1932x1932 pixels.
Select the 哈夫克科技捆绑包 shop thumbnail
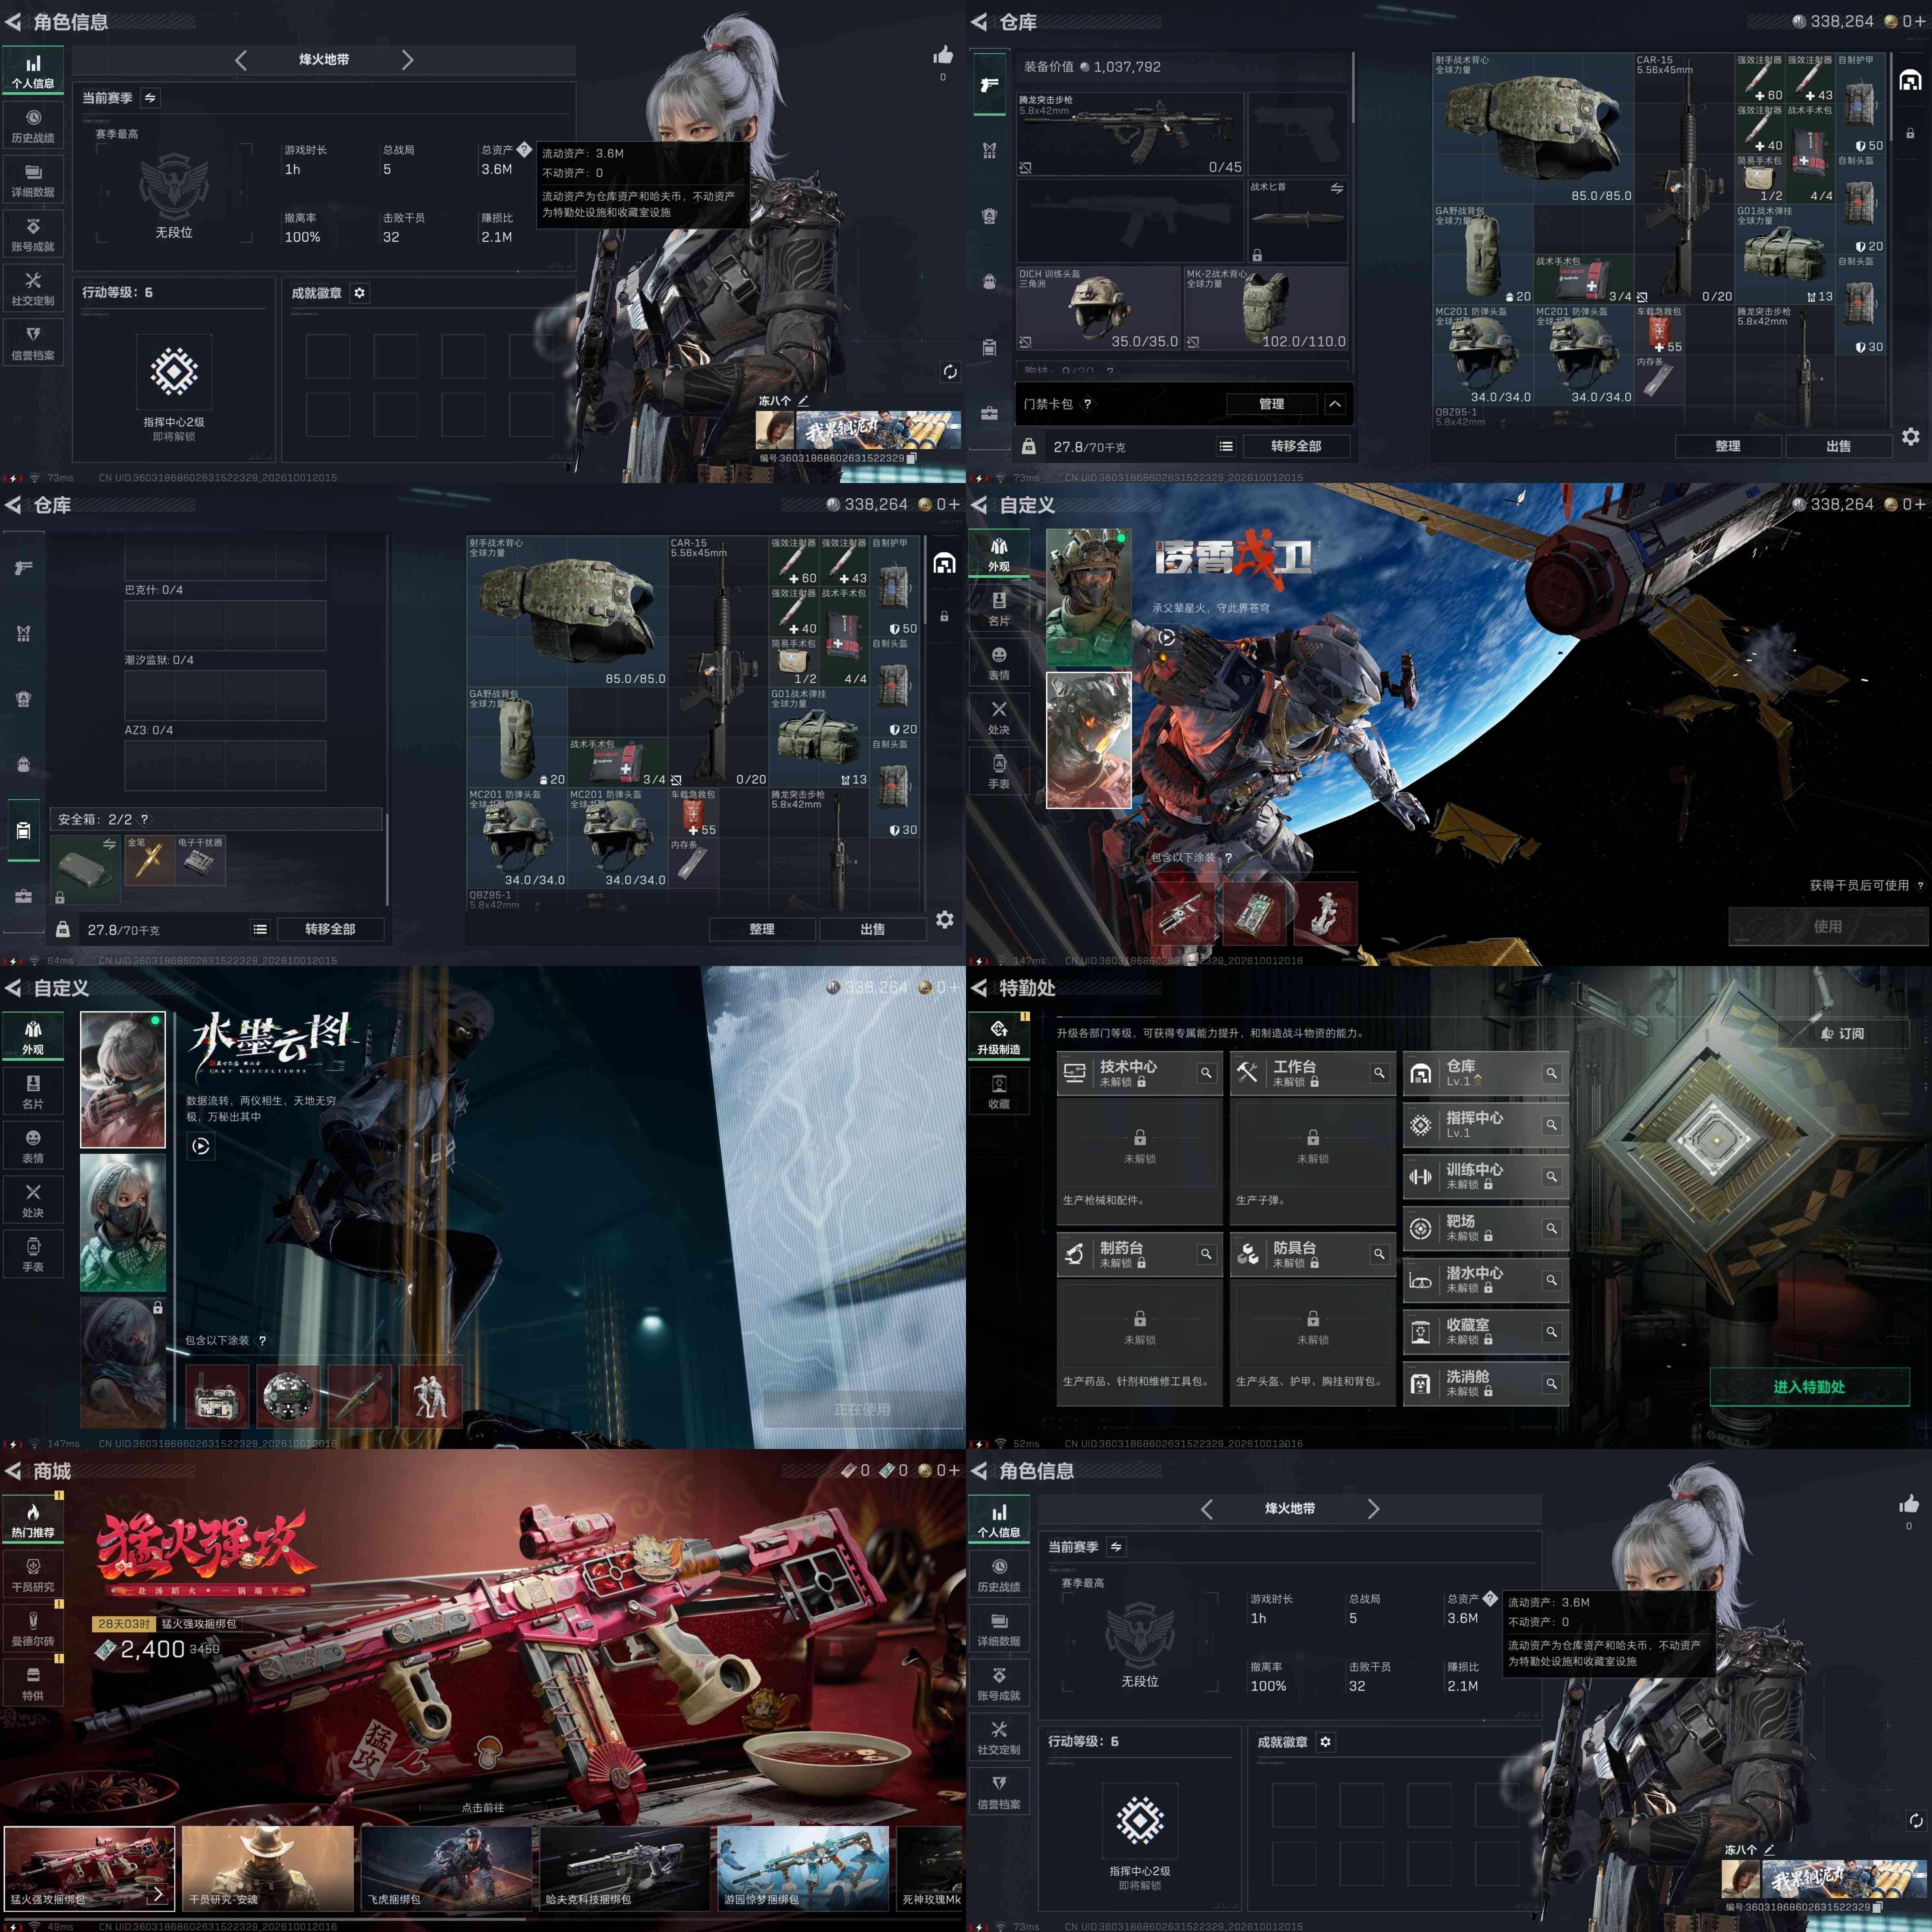626,1868
